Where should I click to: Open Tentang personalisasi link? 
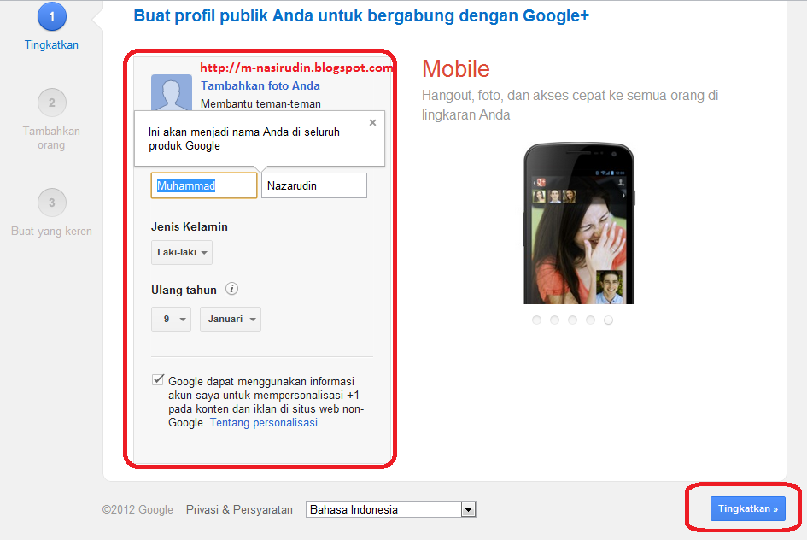(265, 423)
